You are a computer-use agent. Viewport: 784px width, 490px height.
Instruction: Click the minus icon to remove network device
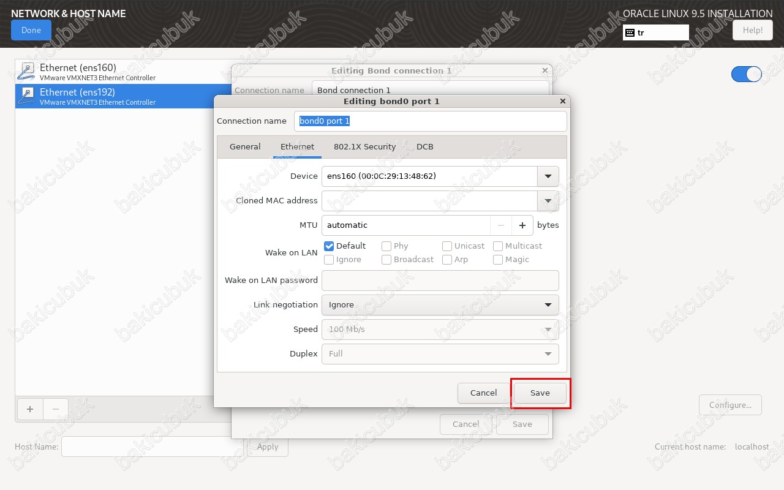coord(56,409)
